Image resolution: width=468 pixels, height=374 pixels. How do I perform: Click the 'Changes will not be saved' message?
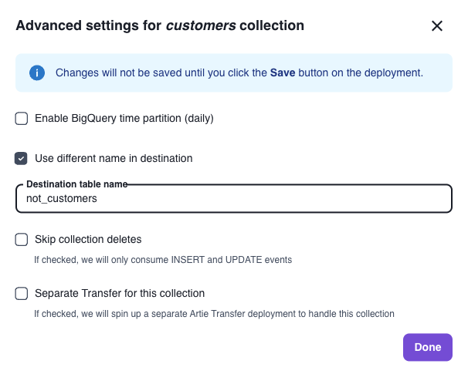click(239, 72)
